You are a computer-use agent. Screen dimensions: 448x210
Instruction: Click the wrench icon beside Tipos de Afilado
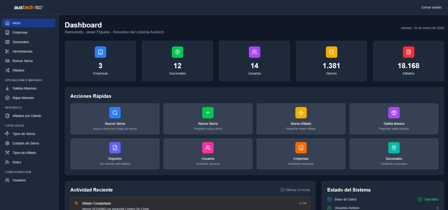pyautogui.click(x=7, y=153)
